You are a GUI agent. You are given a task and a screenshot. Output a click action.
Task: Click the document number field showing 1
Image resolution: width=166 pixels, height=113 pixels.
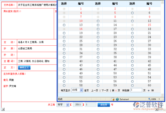tap(91, 105)
